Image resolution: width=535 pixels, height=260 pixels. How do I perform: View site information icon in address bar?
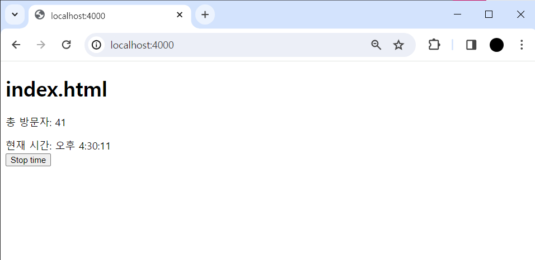[97, 45]
